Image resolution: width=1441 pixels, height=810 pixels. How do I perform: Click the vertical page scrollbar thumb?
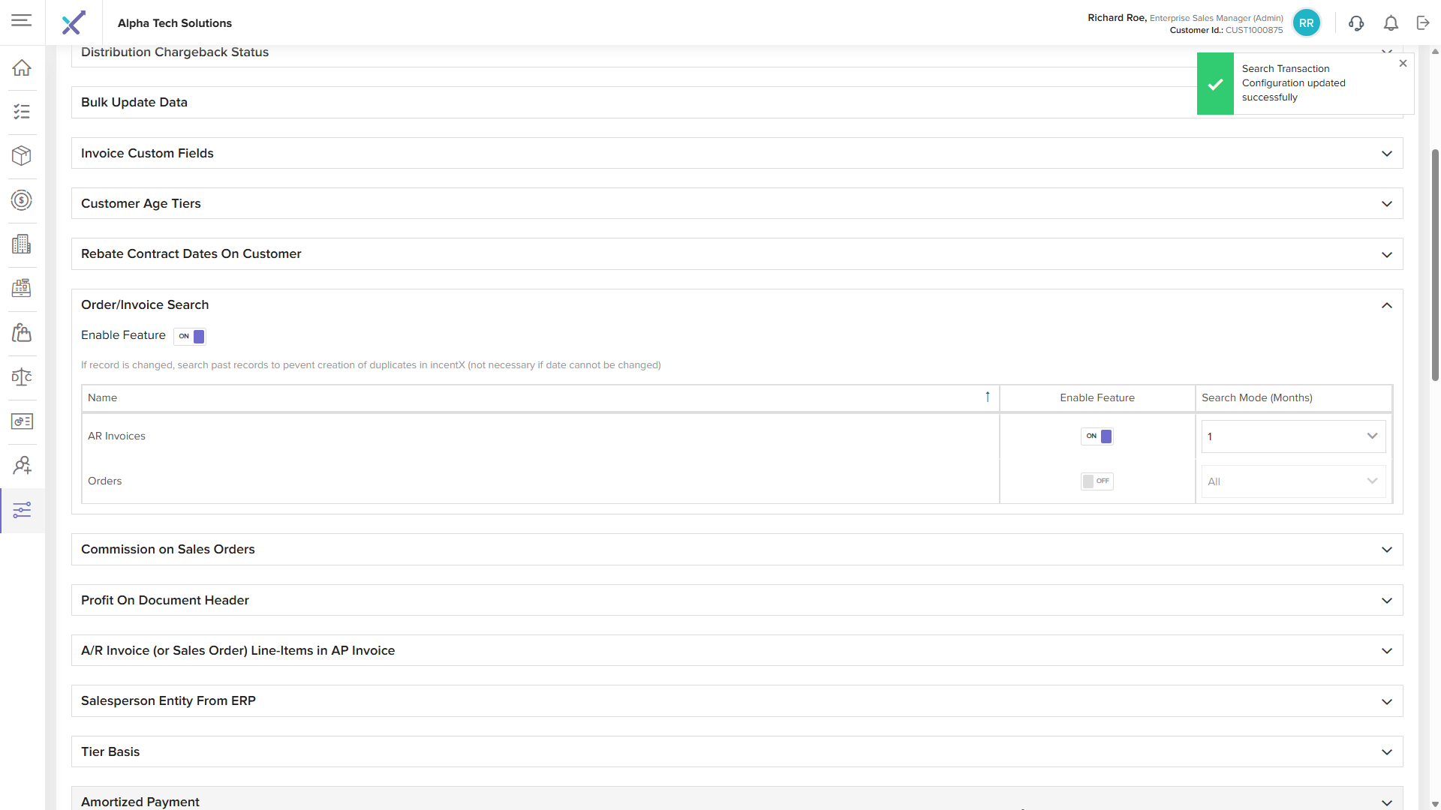point(1435,262)
